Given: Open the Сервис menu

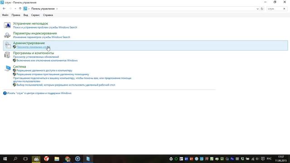Looking at the screenshot, I should point(35,15).
